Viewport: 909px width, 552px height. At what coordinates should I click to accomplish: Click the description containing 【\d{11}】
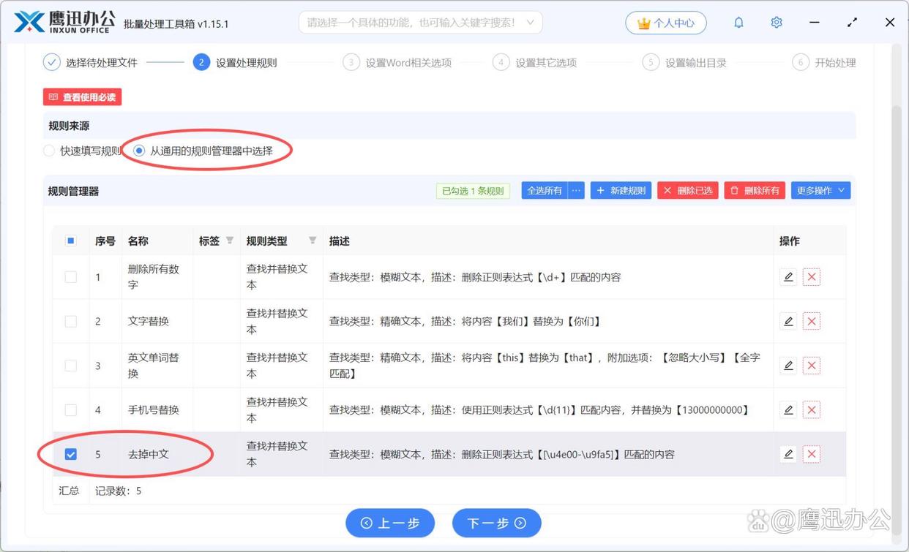tap(540, 410)
